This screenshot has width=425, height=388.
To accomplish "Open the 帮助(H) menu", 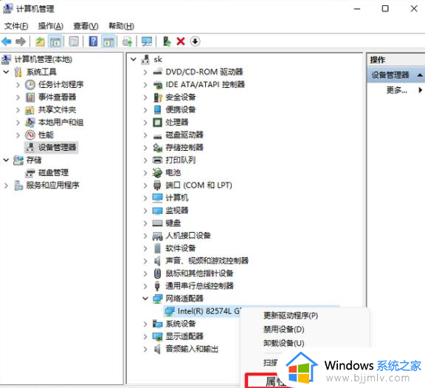I will 121,26.
